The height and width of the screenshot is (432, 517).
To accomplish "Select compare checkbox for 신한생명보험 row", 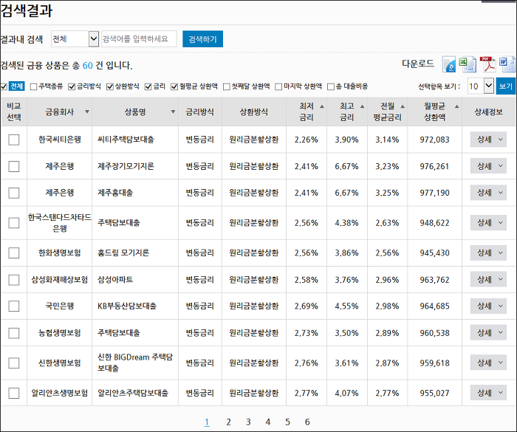I will pyautogui.click(x=14, y=363).
